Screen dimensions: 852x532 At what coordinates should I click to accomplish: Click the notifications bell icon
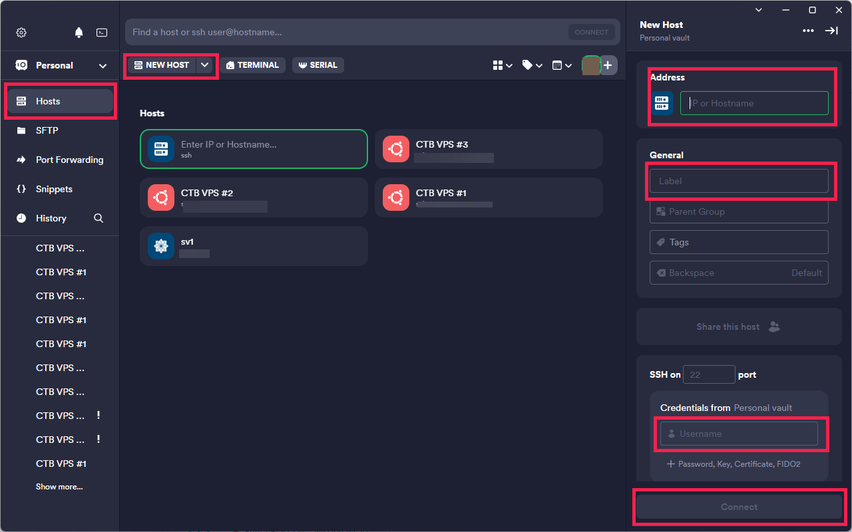(79, 33)
